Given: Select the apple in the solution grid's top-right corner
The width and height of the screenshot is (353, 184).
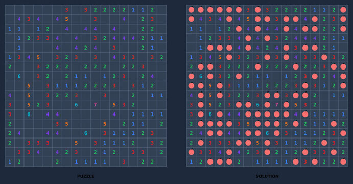Looking at the screenshot, I should click(x=343, y=10).
